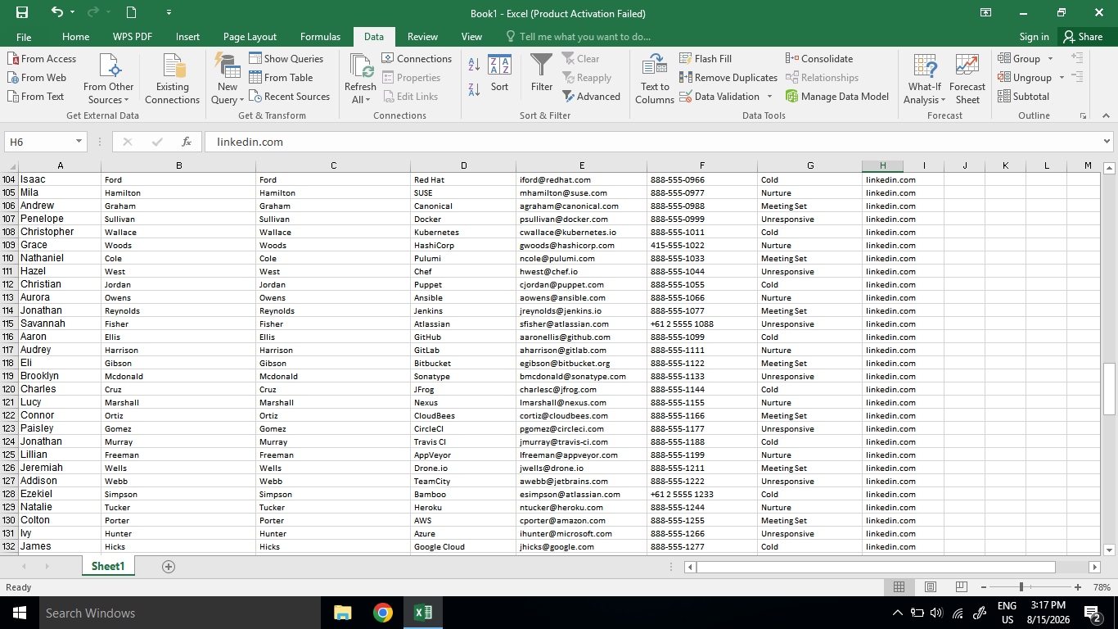Switch to Normal view in status bar

pos(899,587)
